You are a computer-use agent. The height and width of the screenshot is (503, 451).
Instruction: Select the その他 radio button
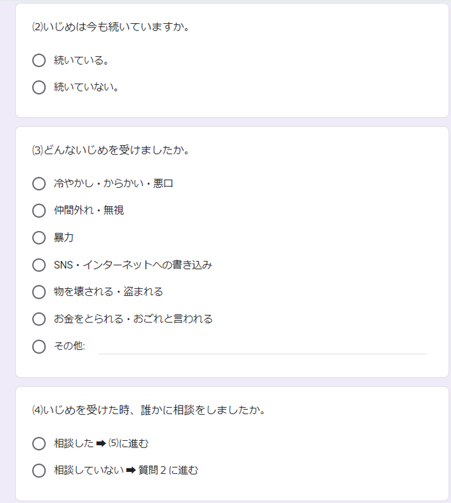pyautogui.click(x=39, y=346)
